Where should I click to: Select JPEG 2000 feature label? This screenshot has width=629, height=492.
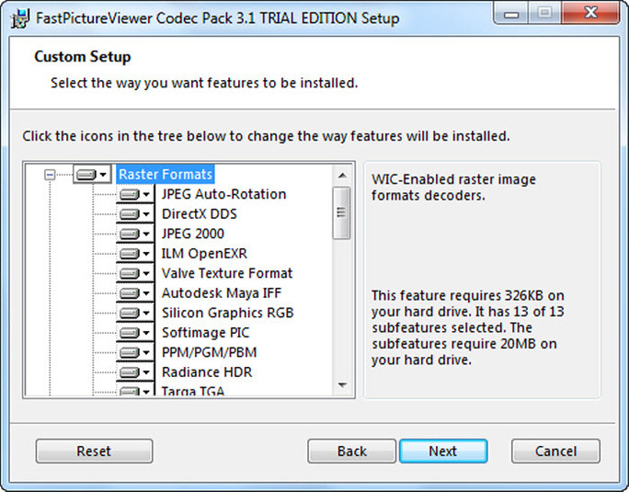(x=193, y=234)
